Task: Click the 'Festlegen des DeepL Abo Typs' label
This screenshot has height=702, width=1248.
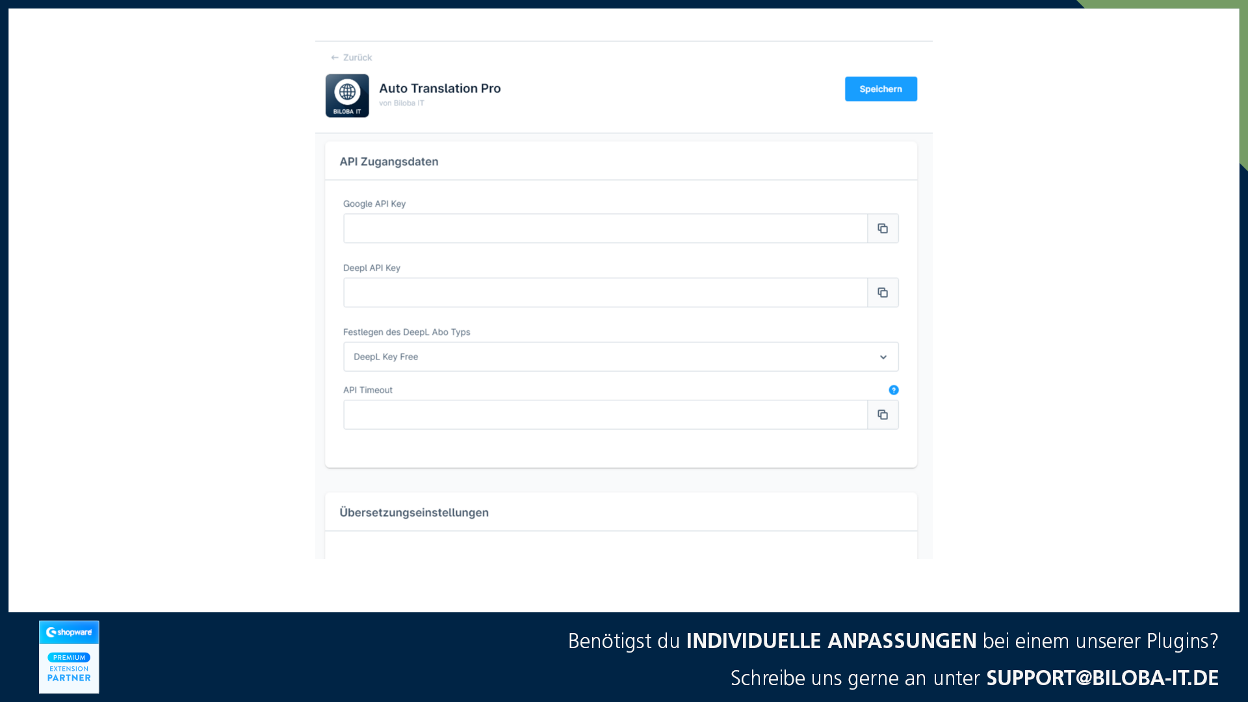Action: (x=407, y=332)
